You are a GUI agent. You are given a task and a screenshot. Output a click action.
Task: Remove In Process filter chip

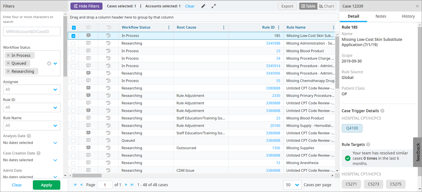[x=8, y=55]
